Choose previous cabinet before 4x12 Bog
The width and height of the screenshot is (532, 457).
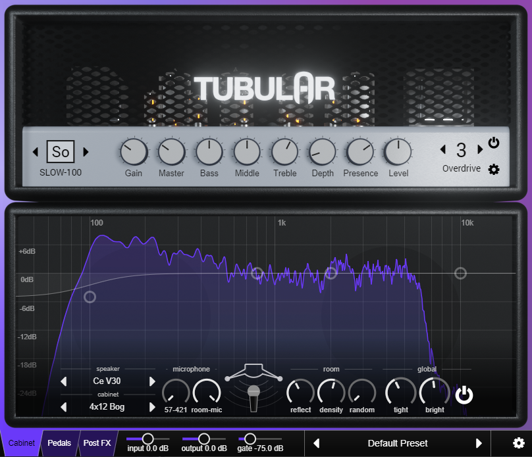(x=63, y=406)
